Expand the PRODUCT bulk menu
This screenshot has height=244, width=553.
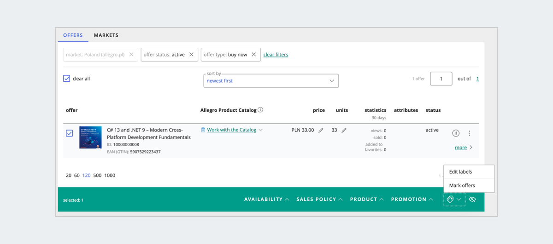(x=367, y=199)
